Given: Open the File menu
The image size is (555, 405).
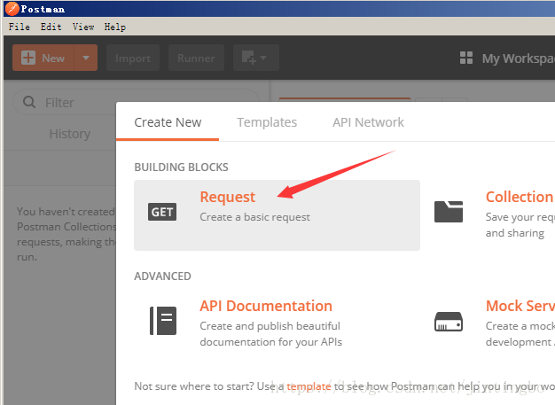Looking at the screenshot, I should [20, 27].
